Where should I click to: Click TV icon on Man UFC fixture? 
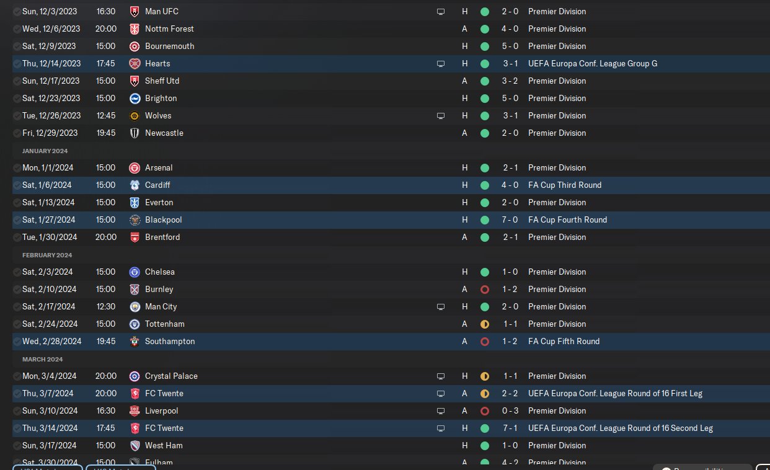pos(441,11)
